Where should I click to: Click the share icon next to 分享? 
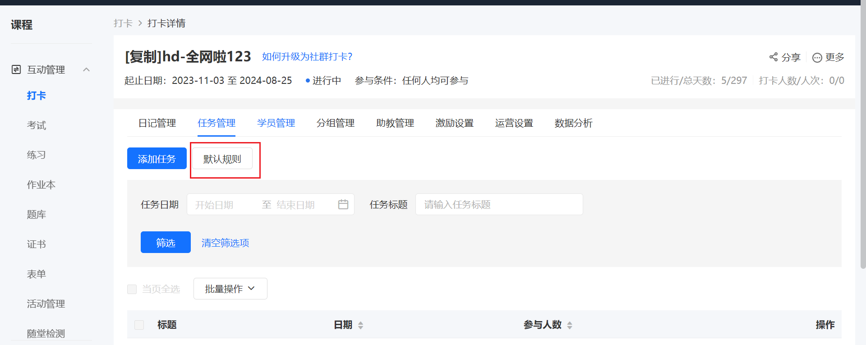pyautogui.click(x=774, y=57)
